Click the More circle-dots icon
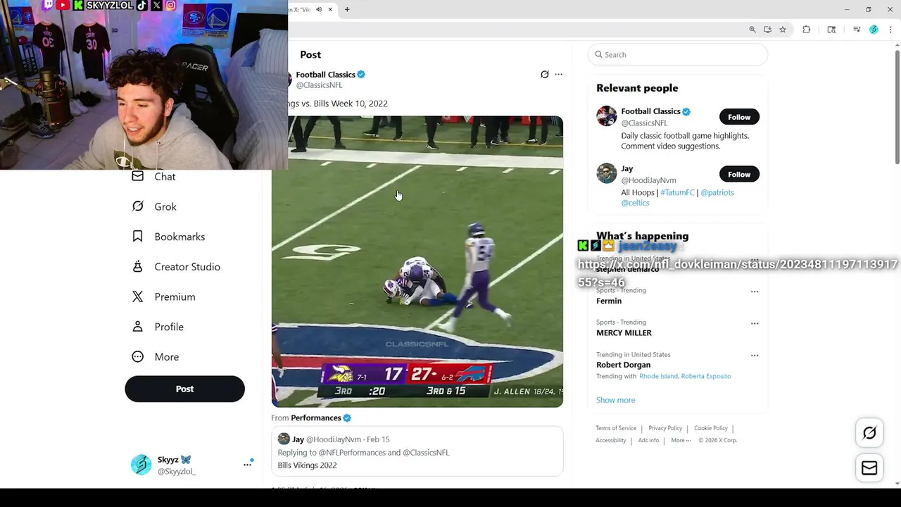This screenshot has width=901, height=507. 138,356
